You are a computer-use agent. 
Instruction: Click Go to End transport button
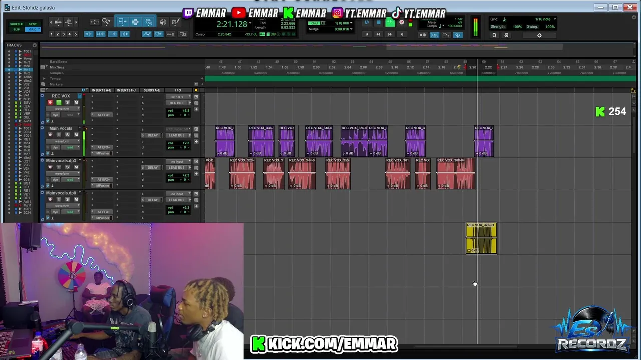(401, 34)
